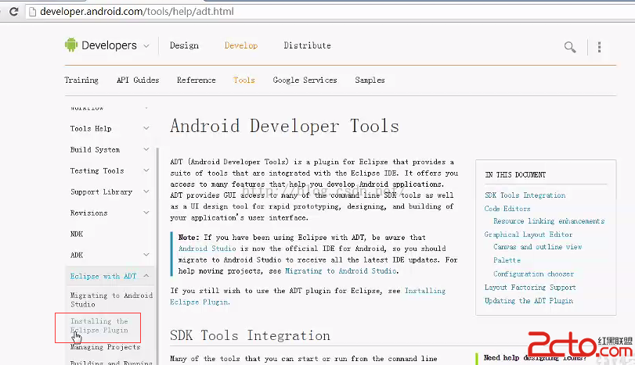The width and height of the screenshot is (635, 365).
Task: Open SDK Tools Integration document link
Action: pos(524,195)
